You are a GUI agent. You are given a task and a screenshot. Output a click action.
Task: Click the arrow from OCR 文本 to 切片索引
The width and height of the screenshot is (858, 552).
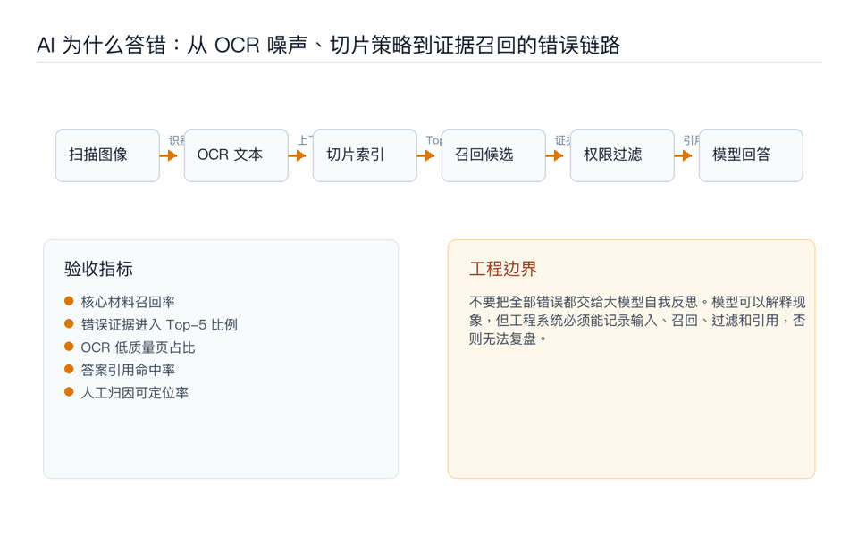pos(297,156)
